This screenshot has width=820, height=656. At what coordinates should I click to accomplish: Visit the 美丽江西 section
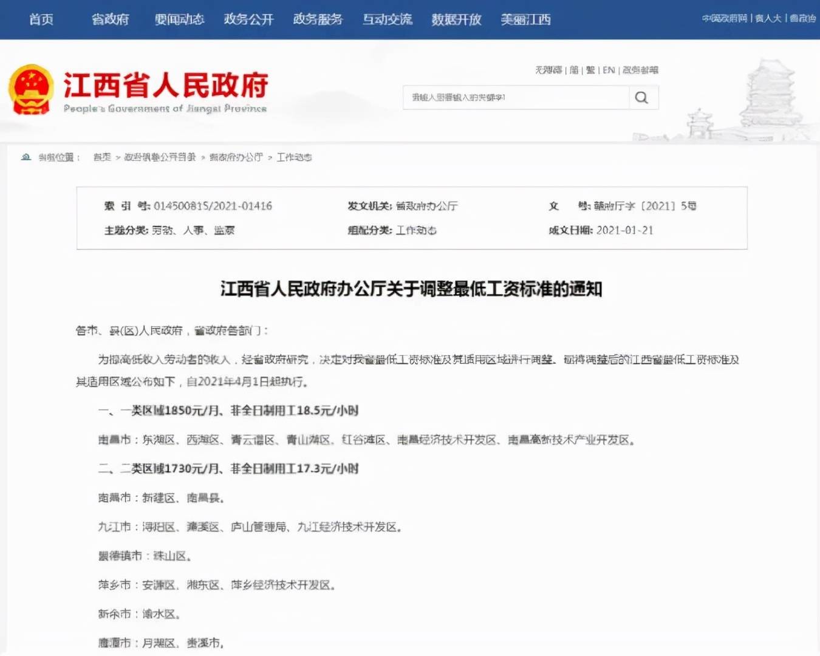(526, 19)
